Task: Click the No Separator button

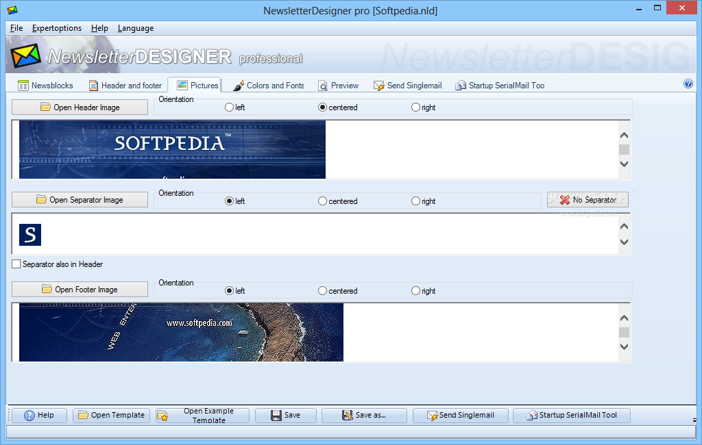Action: (x=588, y=200)
